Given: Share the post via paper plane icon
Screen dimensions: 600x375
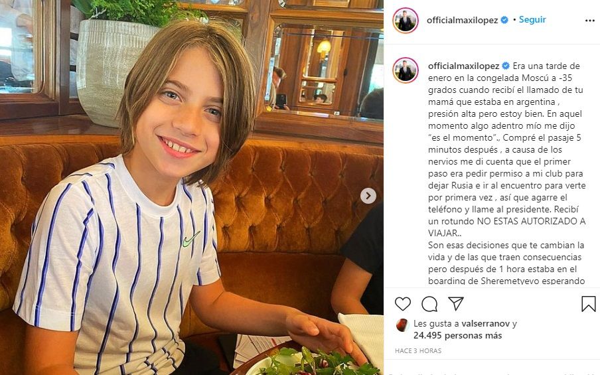Looking at the screenshot, I should (x=456, y=303).
